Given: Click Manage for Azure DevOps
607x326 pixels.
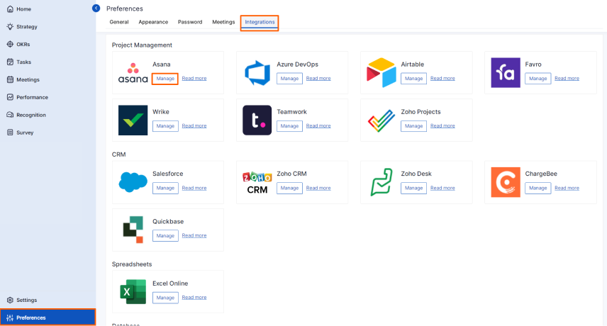Looking at the screenshot, I should coord(289,79).
